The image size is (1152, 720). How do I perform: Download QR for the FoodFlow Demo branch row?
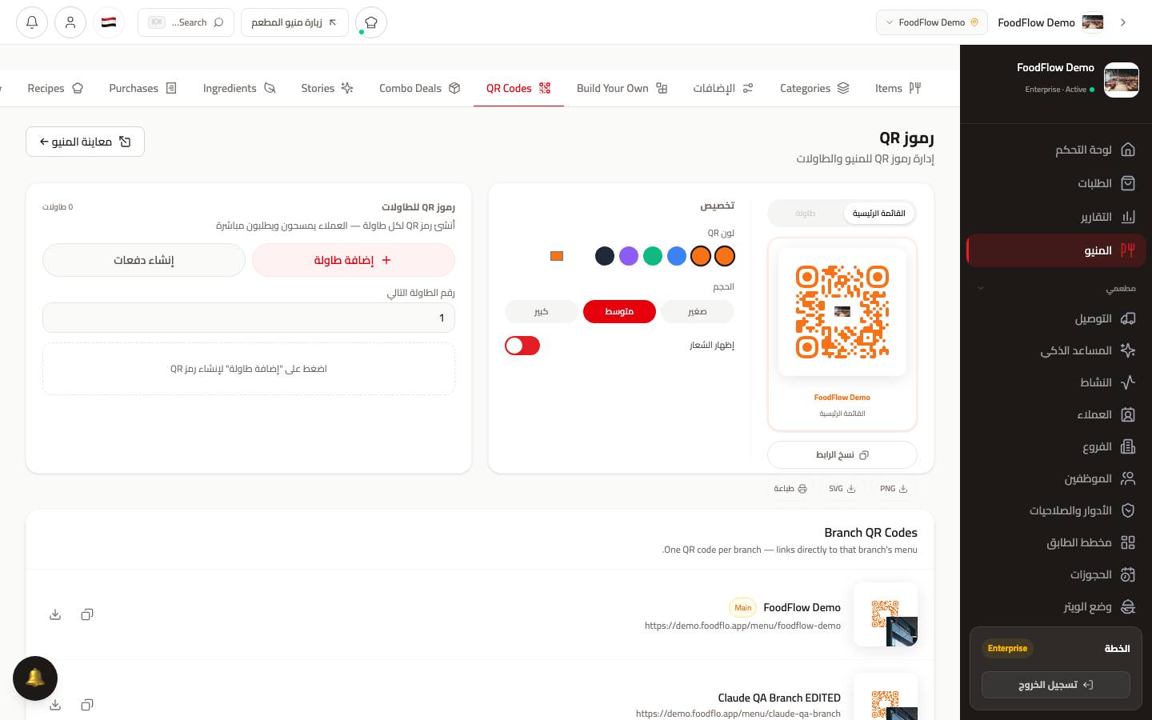pos(55,614)
